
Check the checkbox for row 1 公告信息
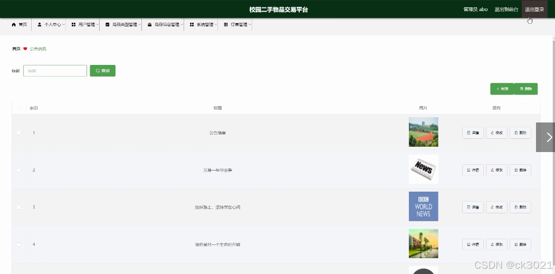coord(19,133)
